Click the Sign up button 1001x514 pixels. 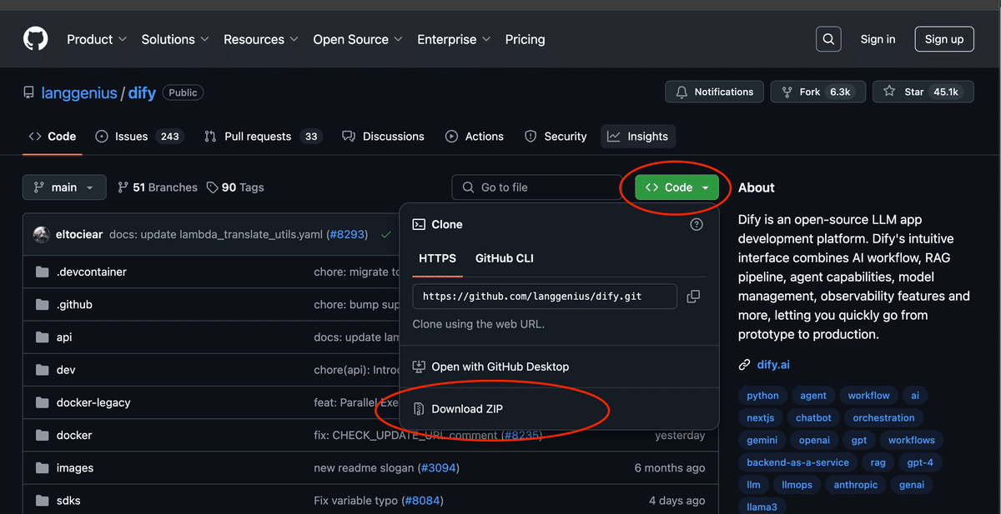(x=944, y=39)
